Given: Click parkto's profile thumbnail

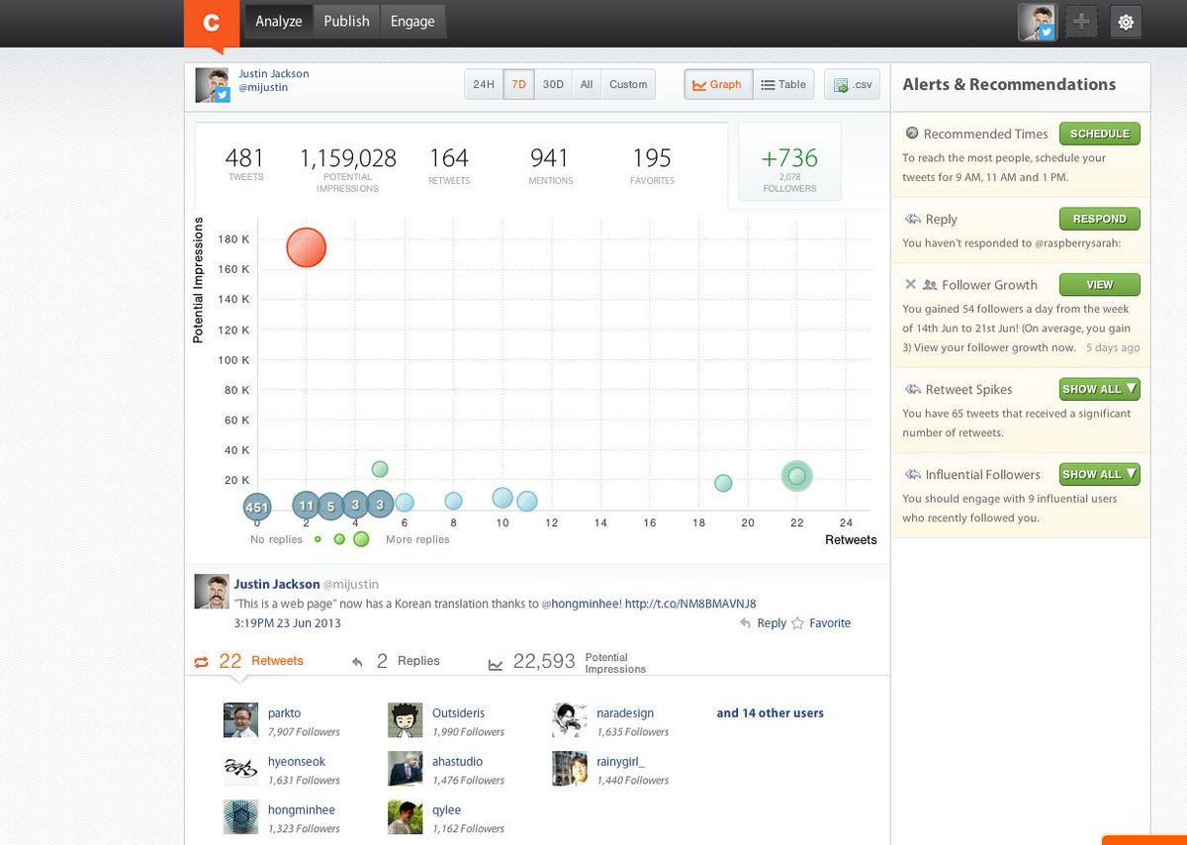Looking at the screenshot, I should pyautogui.click(x=240, y=721).
